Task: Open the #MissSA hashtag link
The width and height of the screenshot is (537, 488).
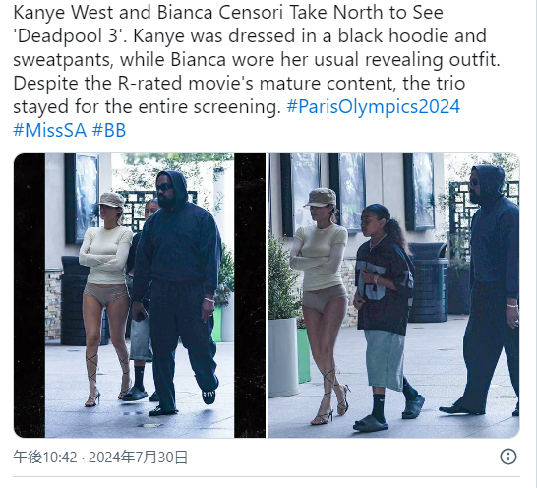Action: coord(49,130)
